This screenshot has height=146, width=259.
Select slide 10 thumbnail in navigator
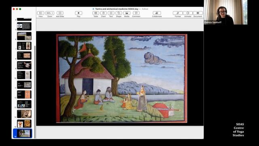click(24, 75)
